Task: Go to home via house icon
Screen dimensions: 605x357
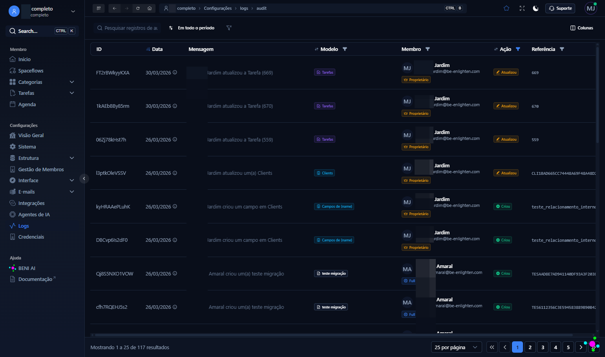Action: pyautogui.click(x=150, y=8)
